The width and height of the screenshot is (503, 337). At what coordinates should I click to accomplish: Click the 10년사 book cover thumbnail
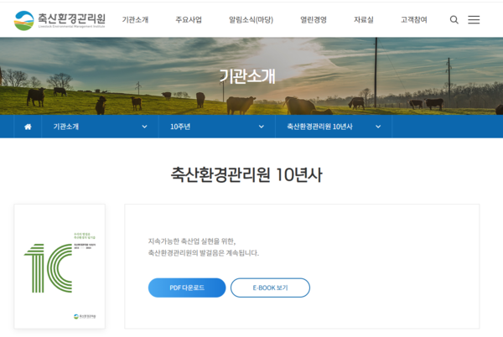click(60, 266)
